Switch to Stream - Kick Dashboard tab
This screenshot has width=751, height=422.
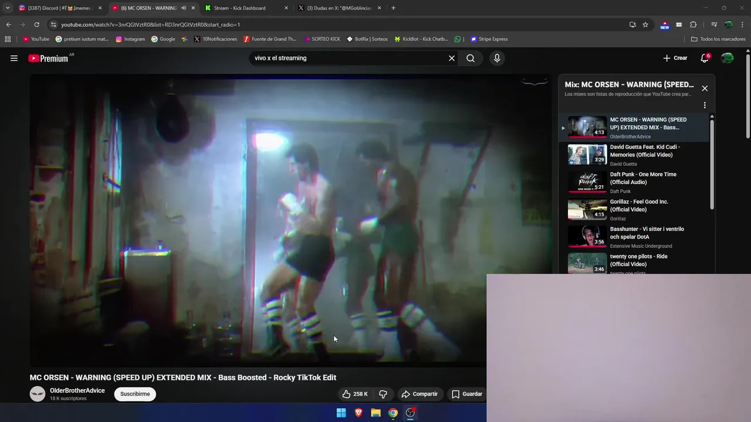pyautogui.click(x=246, y=8)
